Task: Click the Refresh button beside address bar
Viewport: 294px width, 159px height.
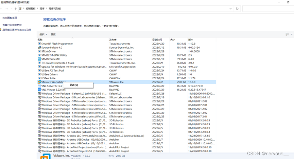Action: pyautogui.click(x=237, y=9)
